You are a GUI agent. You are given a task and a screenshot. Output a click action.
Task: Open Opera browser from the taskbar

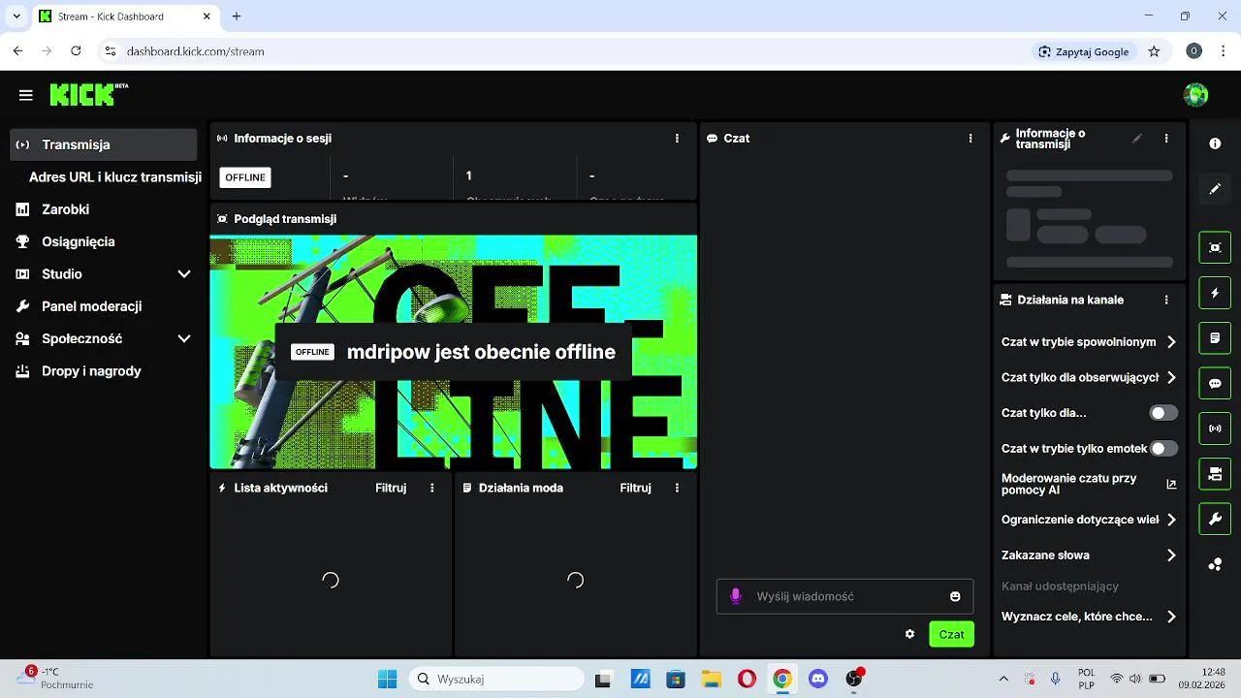(x=747, y=679)
